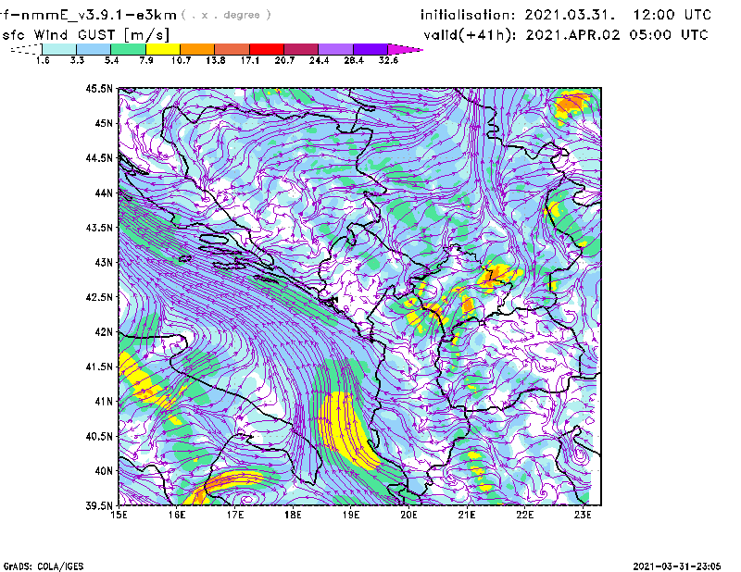Click the 40N latitude label

(x=104, y=471)
